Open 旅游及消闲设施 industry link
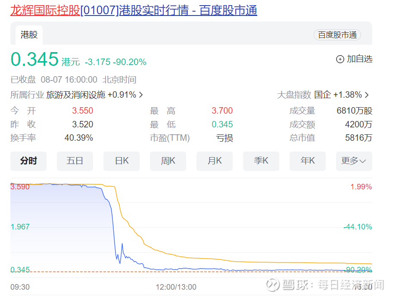396x297 pixels. pos(75,95)
